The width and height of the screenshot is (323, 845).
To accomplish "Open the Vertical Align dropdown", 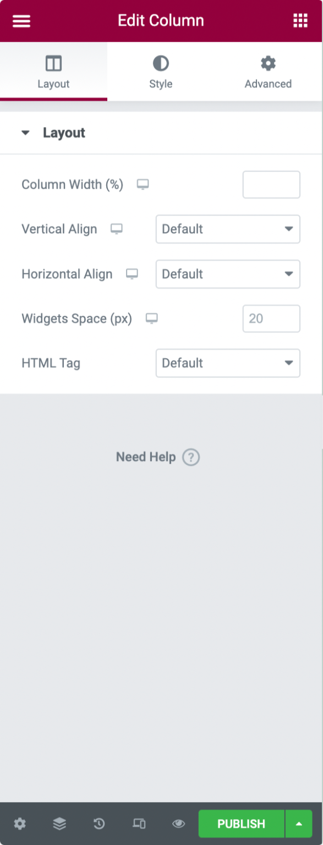I will 228,229.
